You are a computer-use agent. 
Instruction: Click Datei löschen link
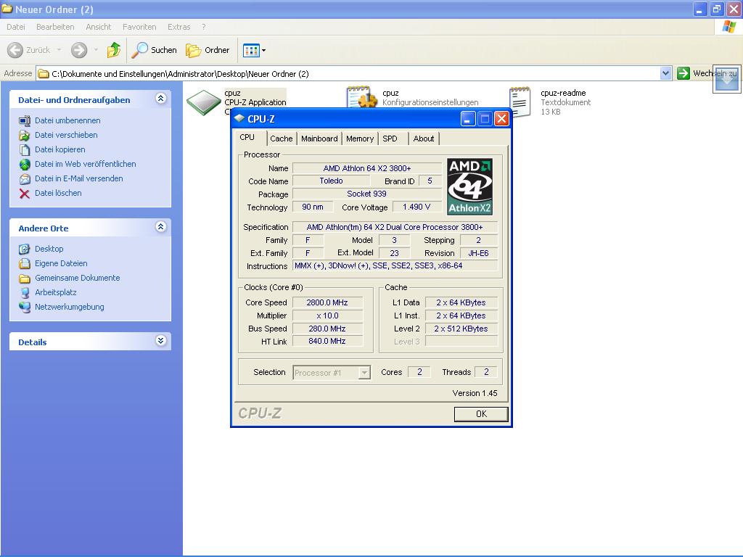coord(58,193)
